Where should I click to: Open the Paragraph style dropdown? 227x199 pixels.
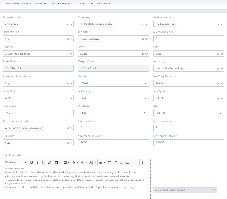click(15, 162)
